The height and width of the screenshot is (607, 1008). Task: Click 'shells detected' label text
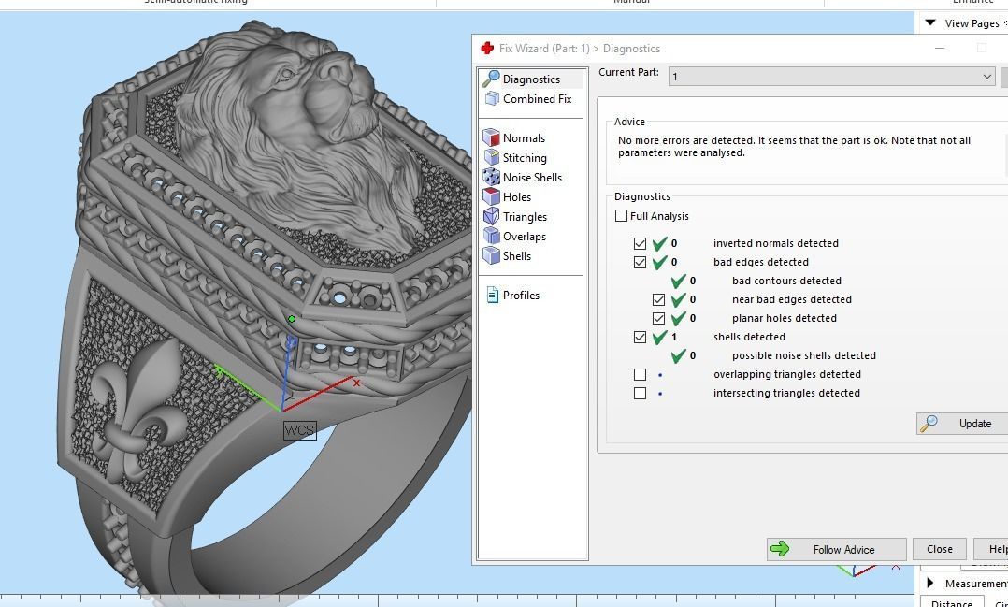(749, 337)
